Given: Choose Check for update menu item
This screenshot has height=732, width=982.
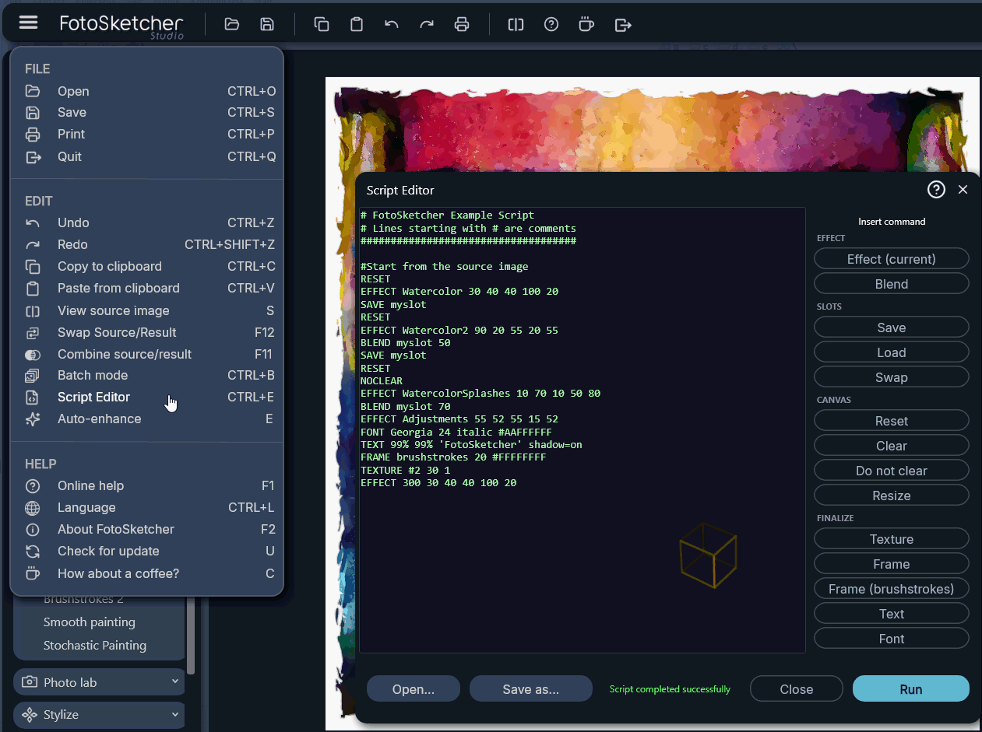Looking at the screenshot, I should click(146, 551).
